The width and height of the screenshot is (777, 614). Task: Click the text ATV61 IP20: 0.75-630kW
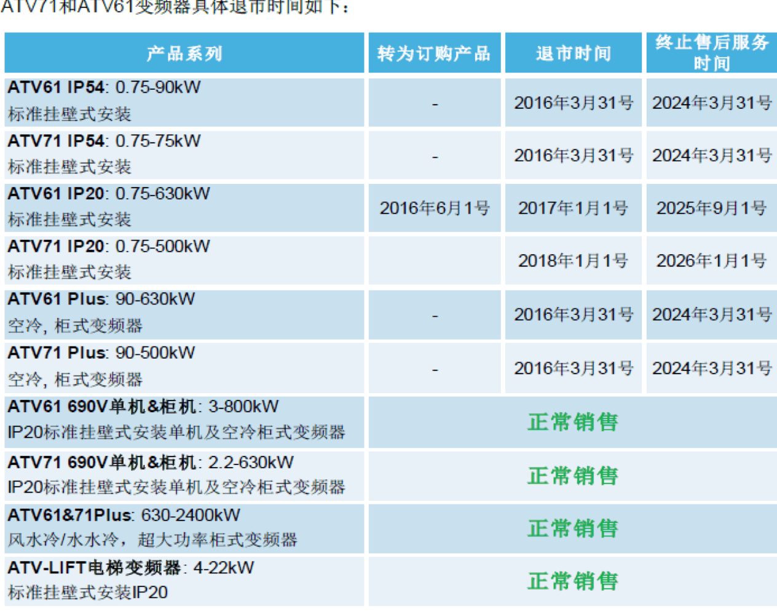109,194
